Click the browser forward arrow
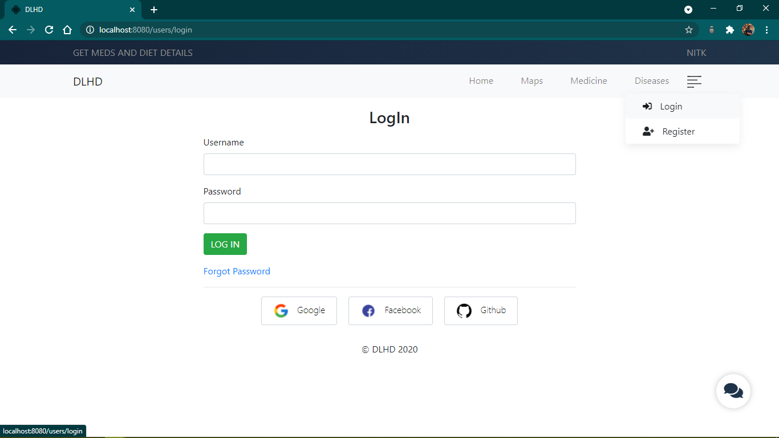Screen dimensions: 779x438 [x=31, y=30]
